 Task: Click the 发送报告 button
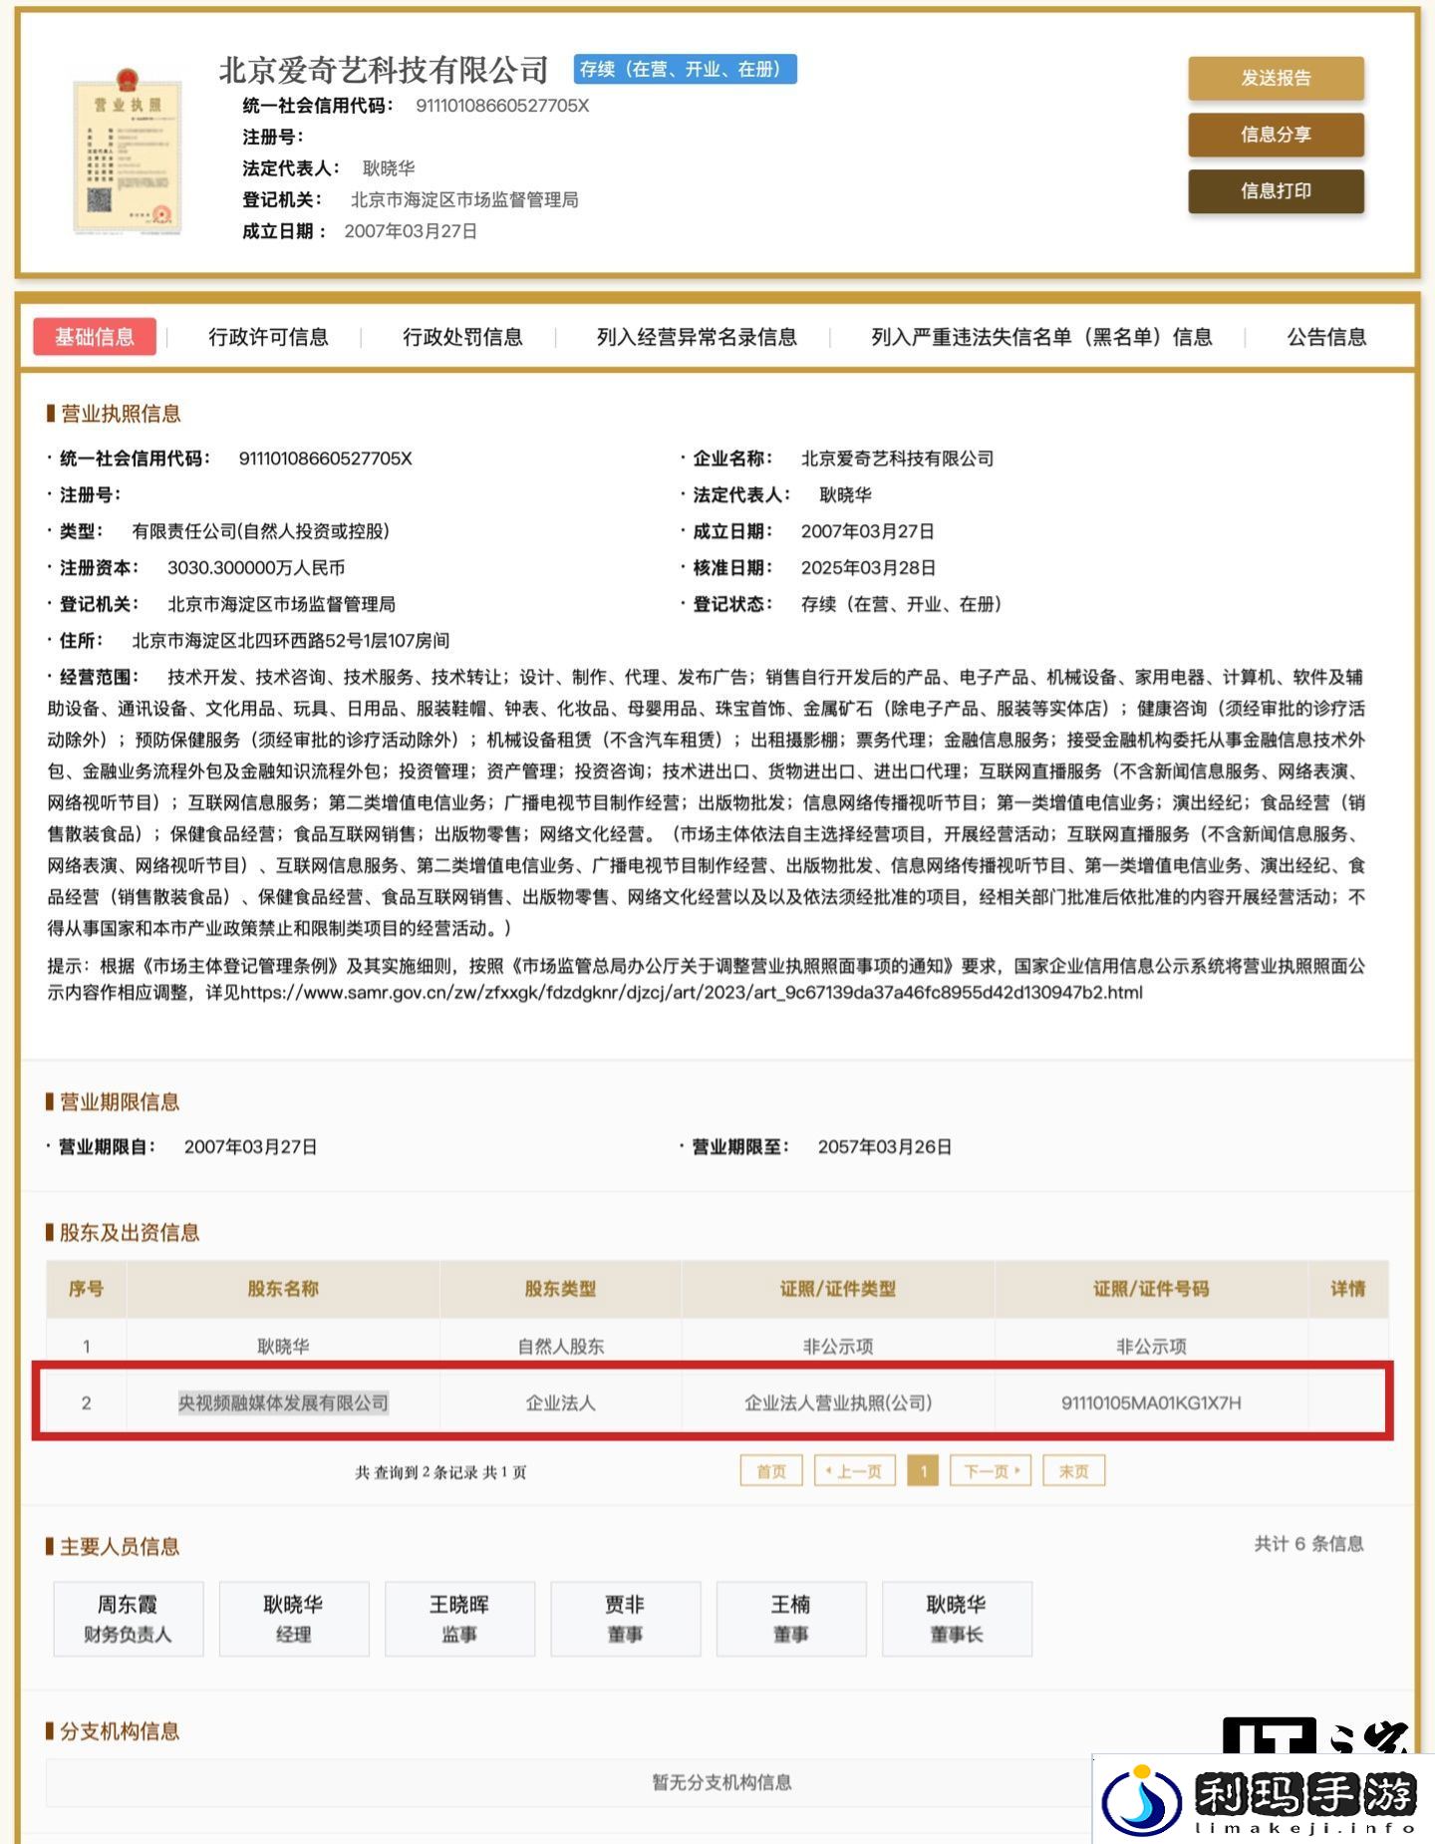tap(1276, 79)
